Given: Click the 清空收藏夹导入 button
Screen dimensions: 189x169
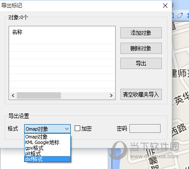Looking at the screenshot, I should click(x=141, y=94).
